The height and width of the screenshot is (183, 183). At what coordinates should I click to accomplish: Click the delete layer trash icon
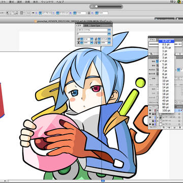[x=180, y=128]
